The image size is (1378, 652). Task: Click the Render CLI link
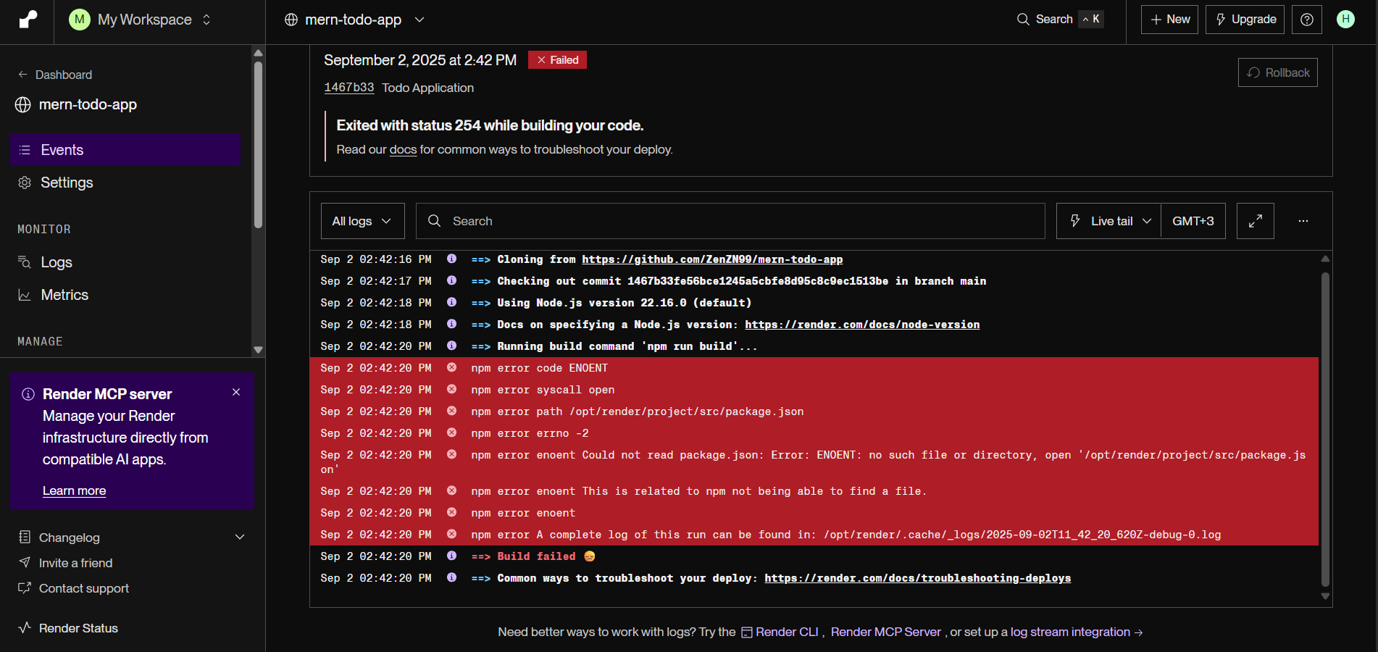[780, 632]
